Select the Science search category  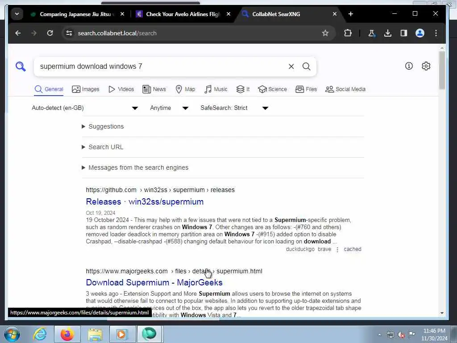coord(272,89)
